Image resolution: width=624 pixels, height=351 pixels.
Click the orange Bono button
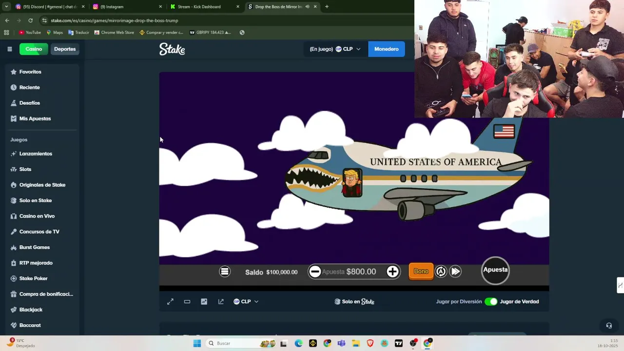(421, 272)
